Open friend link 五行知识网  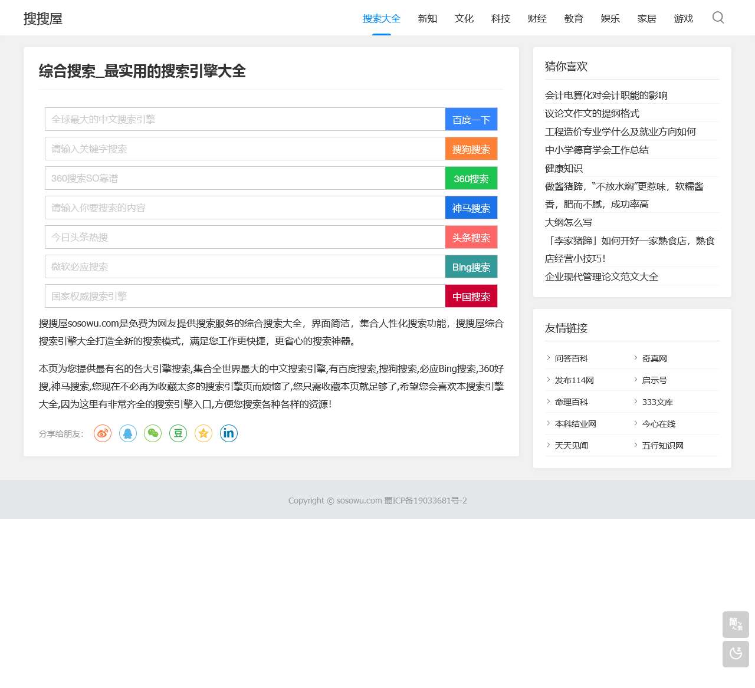coord(663,446)
